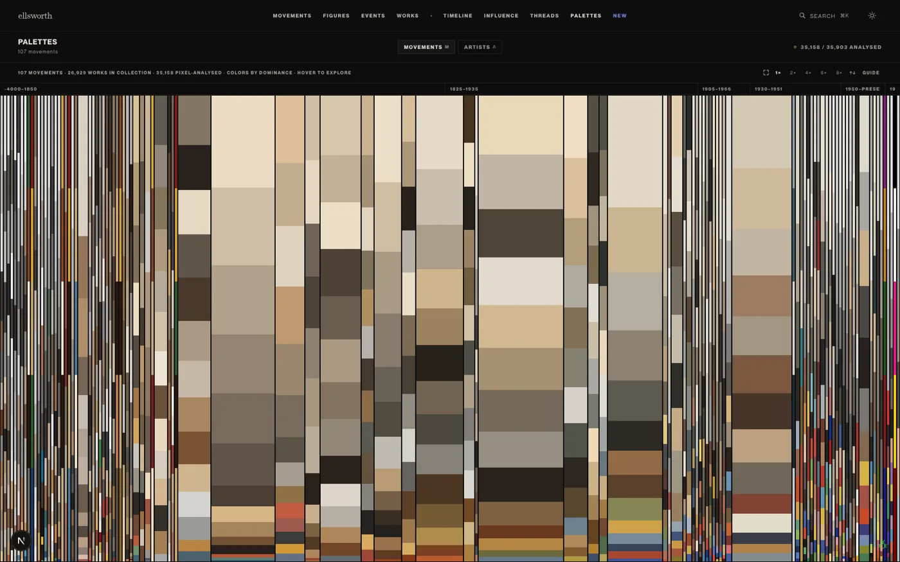Image resolution: width=900 pixels, height=562 pixels.
Task: Click the 1825–1935 era marker
Action: (x=464, y=89)
